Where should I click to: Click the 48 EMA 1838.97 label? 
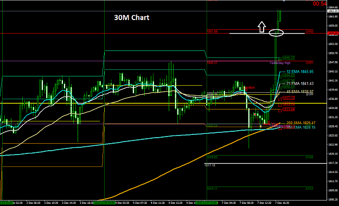tap(300, 92)
